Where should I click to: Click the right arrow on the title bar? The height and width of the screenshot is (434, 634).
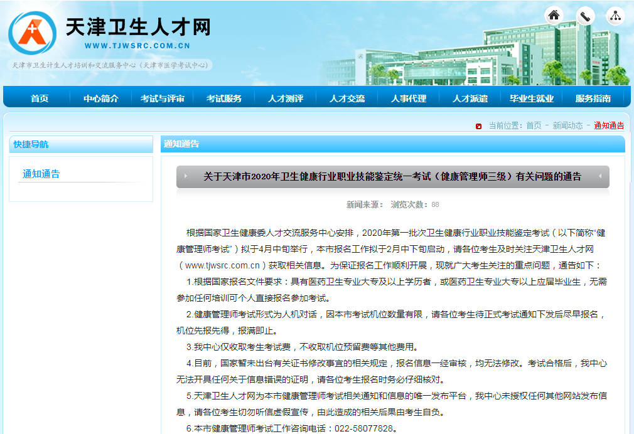(x=599, y=177)
